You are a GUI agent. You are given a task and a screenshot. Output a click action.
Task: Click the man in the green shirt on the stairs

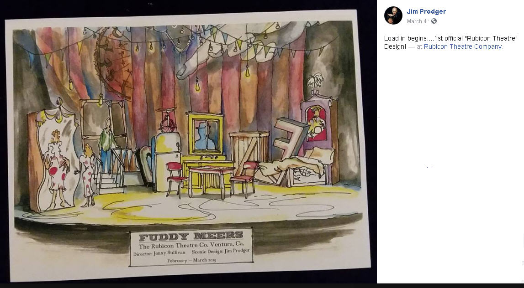107,145
